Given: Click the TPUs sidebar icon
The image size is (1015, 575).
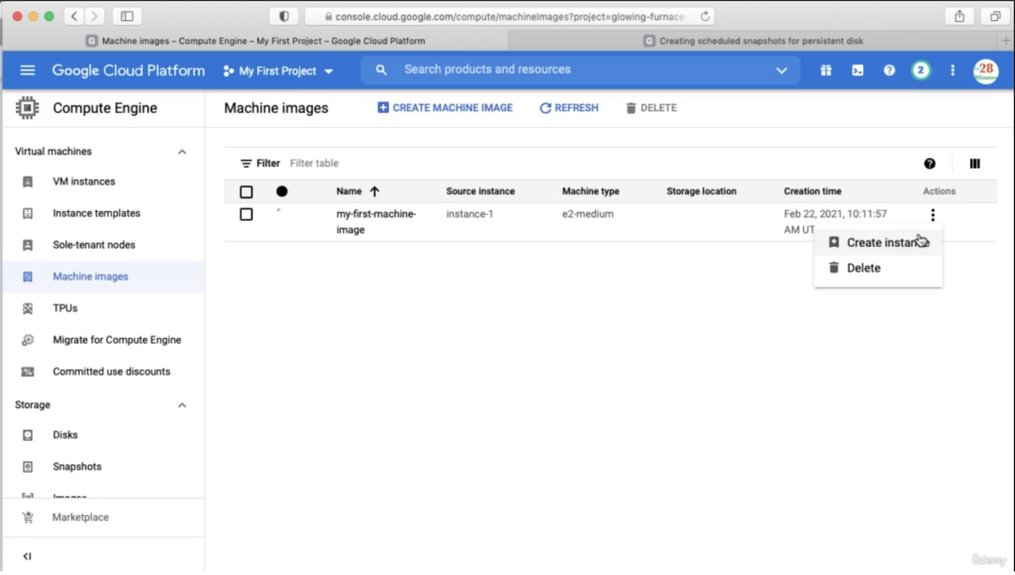Looking at the screenshot, I should pos(27,308).
